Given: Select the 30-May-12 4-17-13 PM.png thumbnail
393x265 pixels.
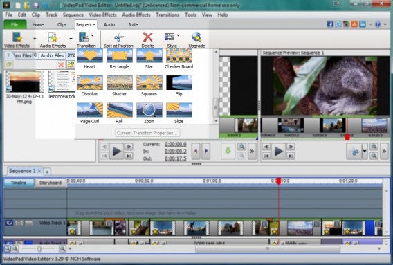Looking at the screenshot, I should 25,82.
